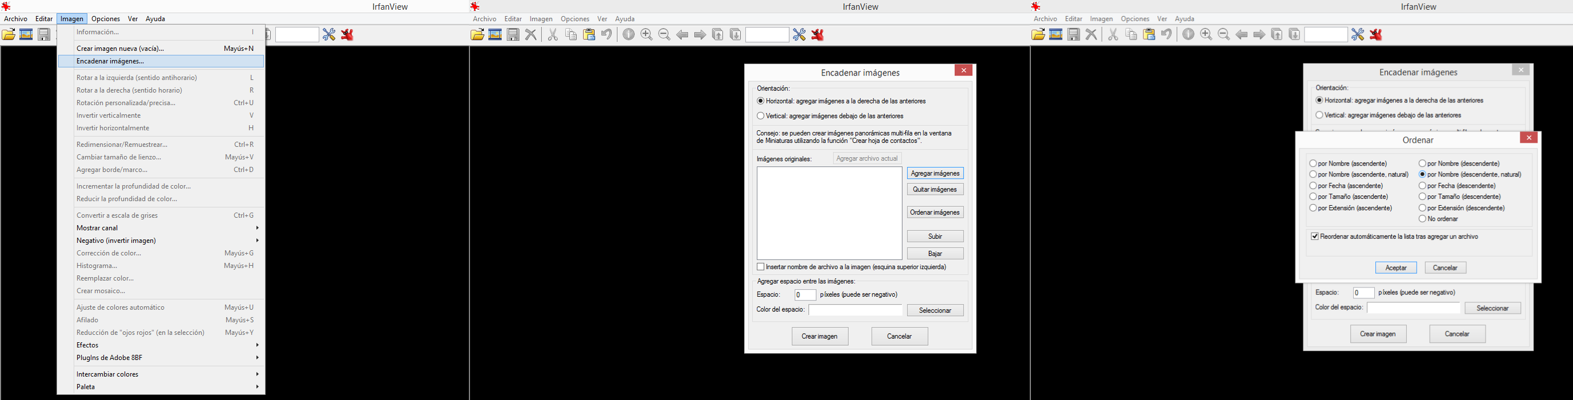This screenshot has width=1573, height=400.
Task: Click 'Aceptar' in the Ordenar dialog
Action: pos(1396,267)
